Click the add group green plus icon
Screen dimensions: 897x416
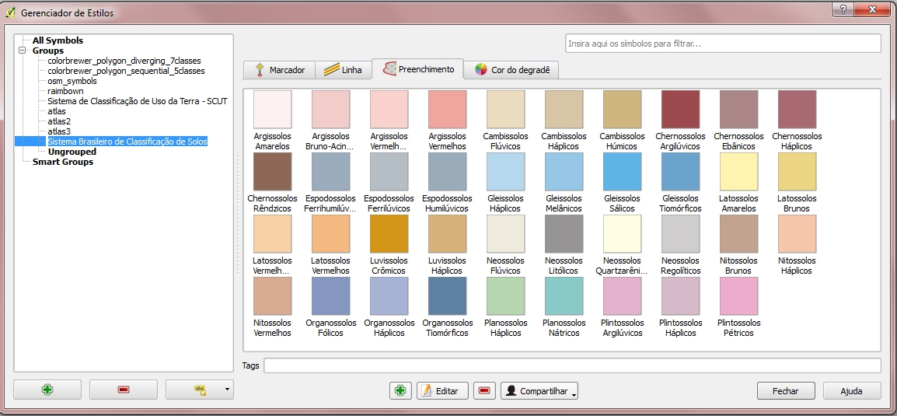tap(47, 390)
